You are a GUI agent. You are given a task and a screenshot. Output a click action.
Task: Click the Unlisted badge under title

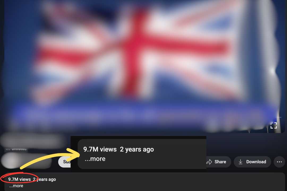(x=16, y=149)
